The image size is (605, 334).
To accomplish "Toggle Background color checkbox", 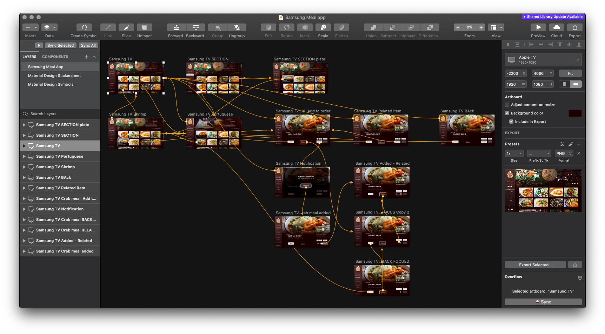I will 507,113.
